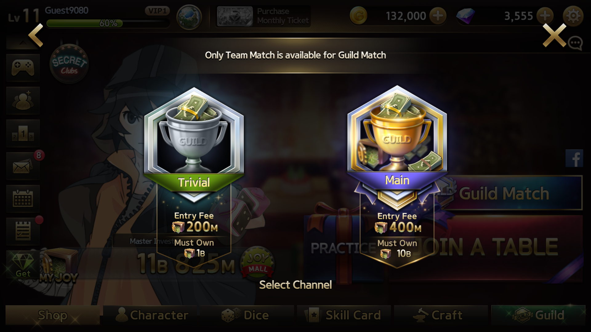
Task: Switch to the Character tab
Action: point(151,315)
